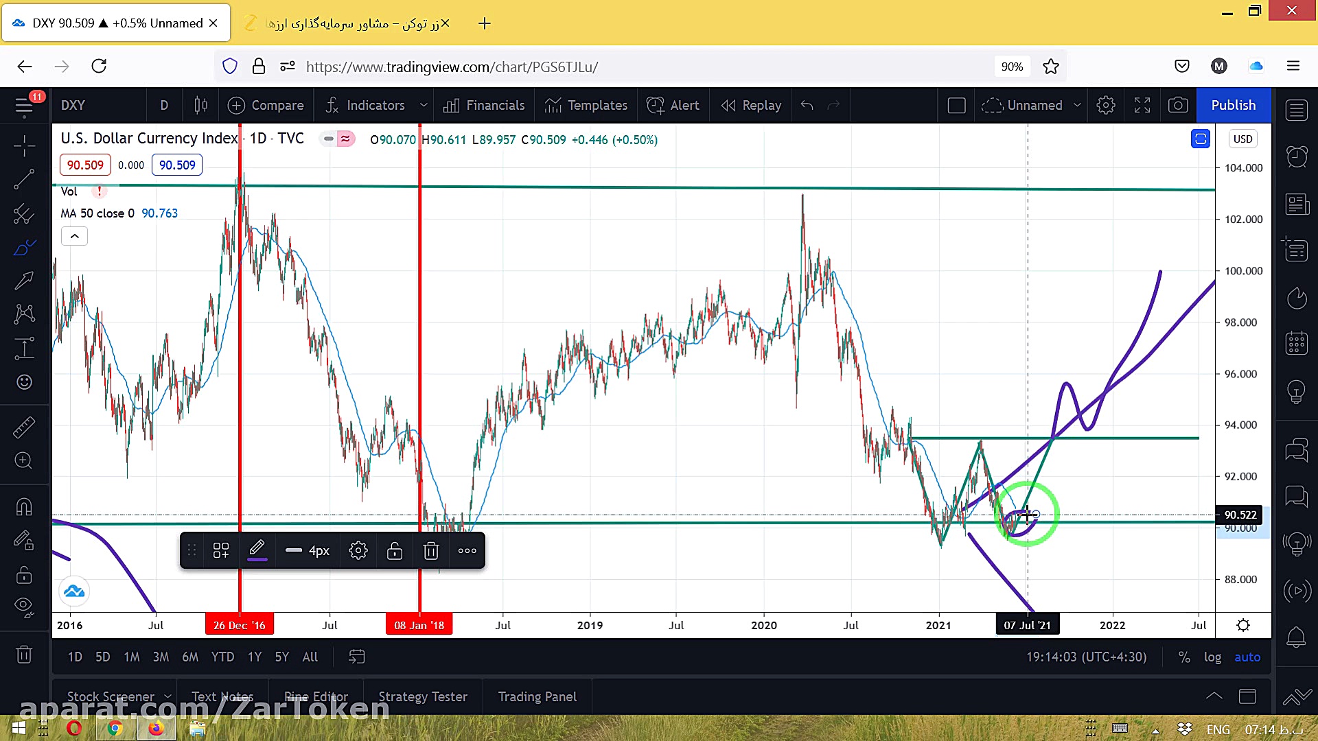Screen dimensions: 1318x741
Task: Create a new Alert
Action: pyautogui.click(x=673, y=105)
